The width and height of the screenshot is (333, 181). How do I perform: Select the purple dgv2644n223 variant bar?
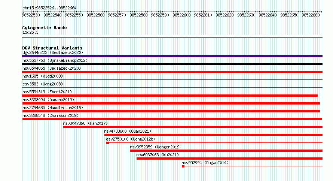click(x=172, y=56)
